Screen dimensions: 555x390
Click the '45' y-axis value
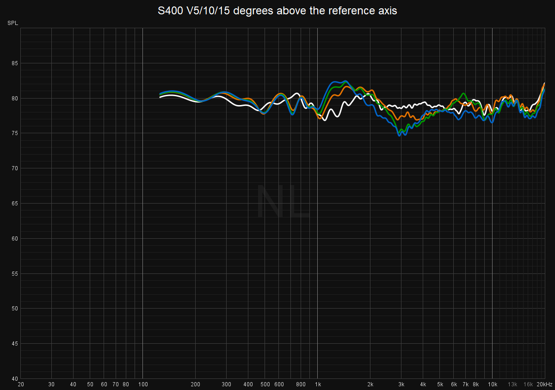tap(14, 344)
